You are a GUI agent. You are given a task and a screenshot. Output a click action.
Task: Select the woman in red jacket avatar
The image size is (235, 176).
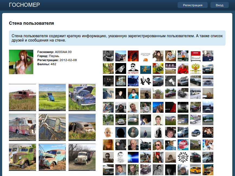click(x=183, y=68)
